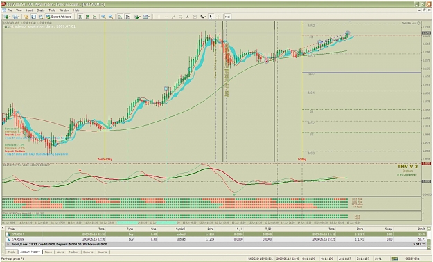Switch to the Trade tab
Screen dimensions: 433x262
[x=12, y=252]
